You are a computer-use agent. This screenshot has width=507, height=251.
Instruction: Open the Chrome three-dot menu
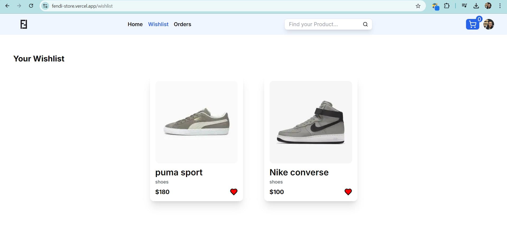[x=500, y=6]
